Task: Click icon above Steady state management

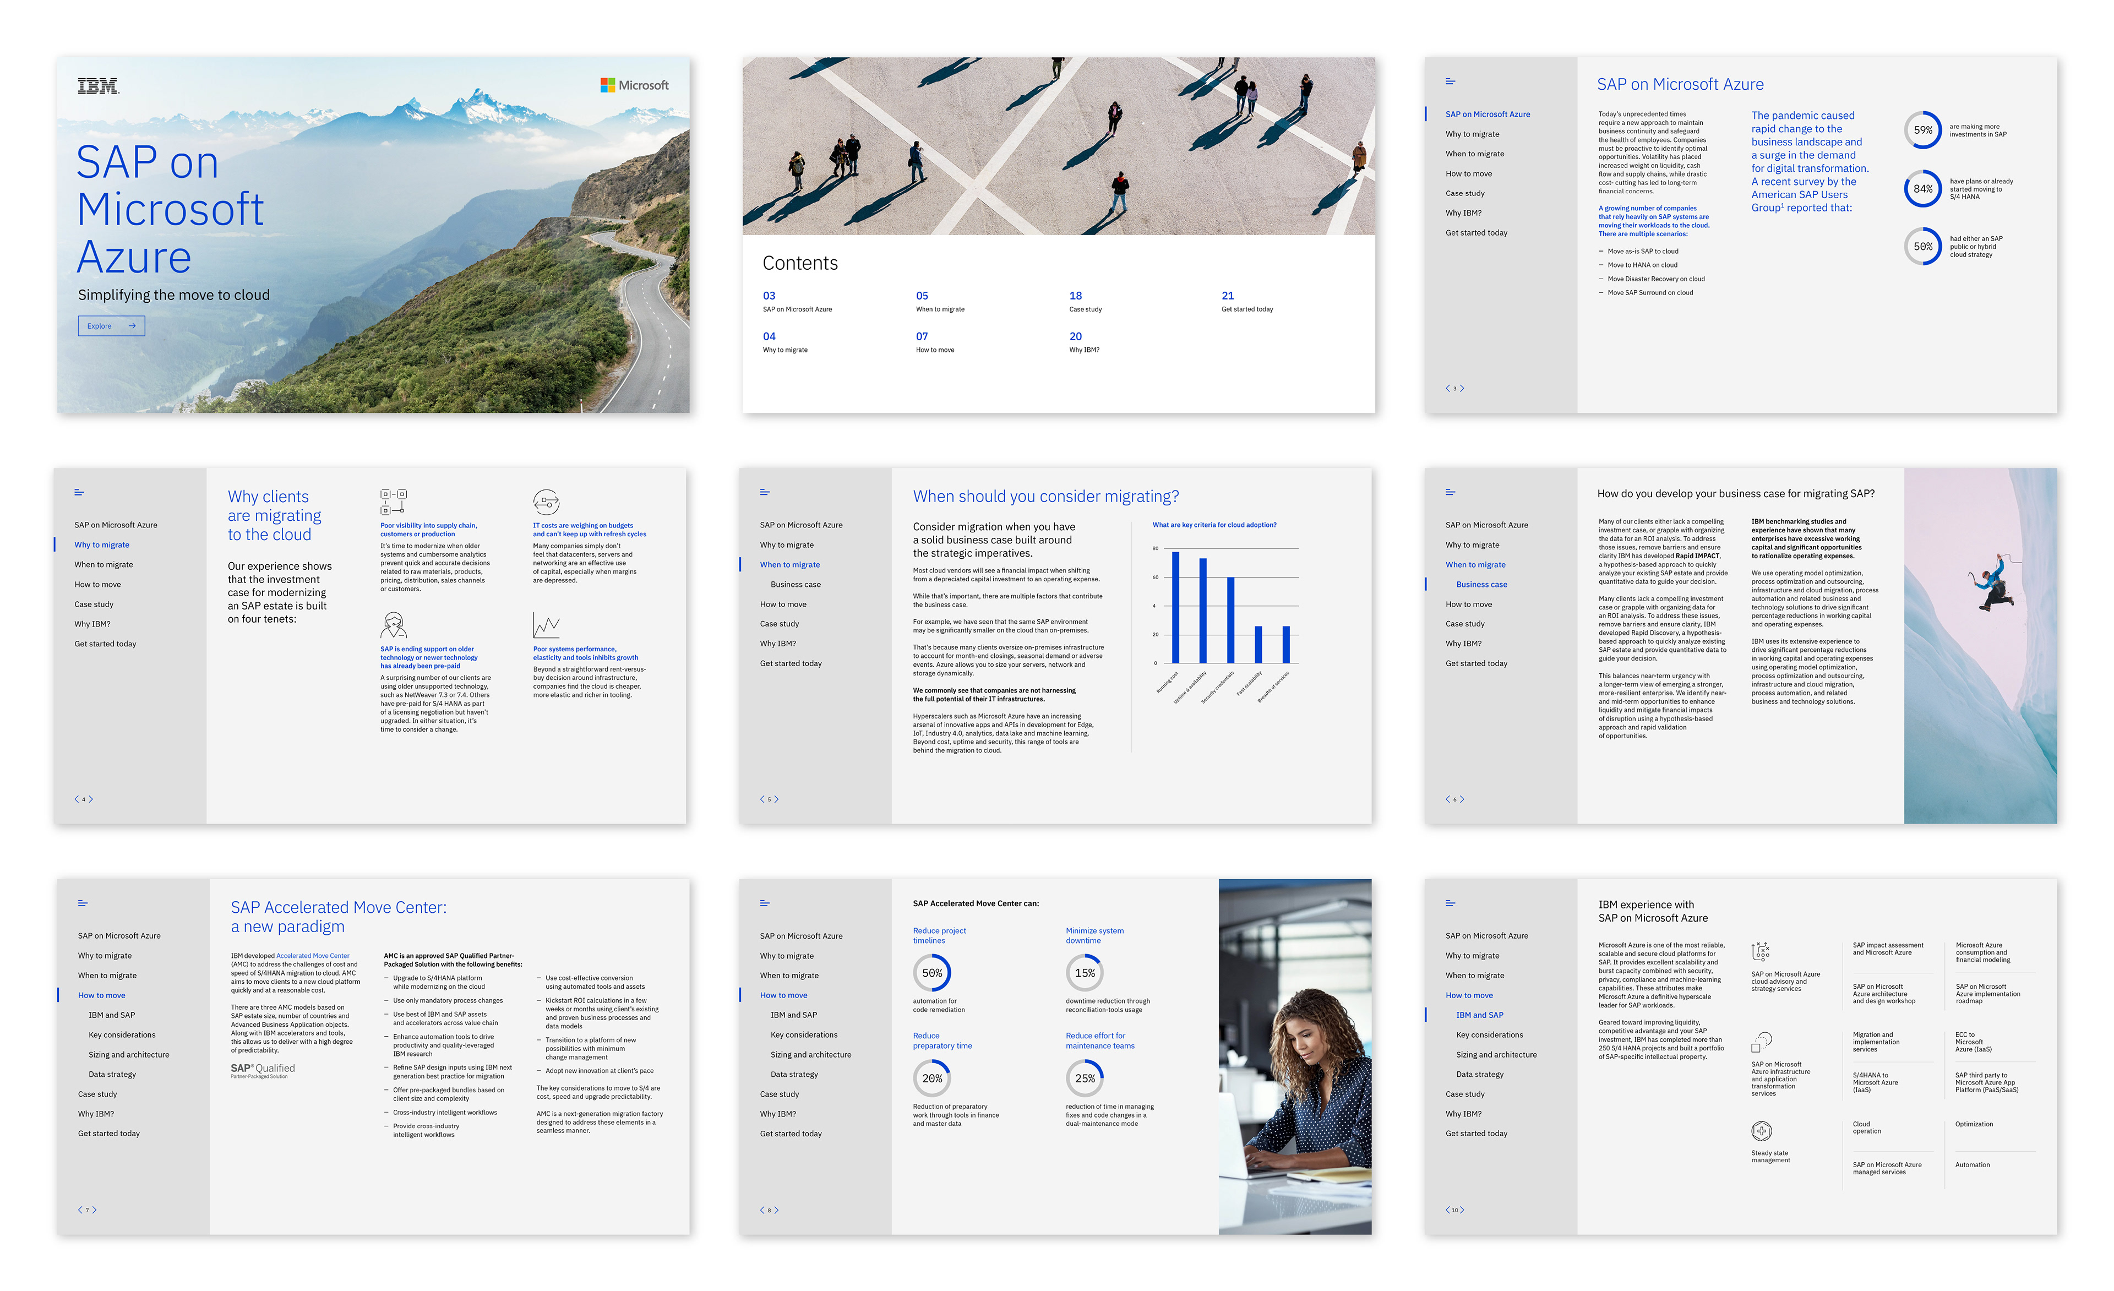Action: [x=1761, y=1131]
